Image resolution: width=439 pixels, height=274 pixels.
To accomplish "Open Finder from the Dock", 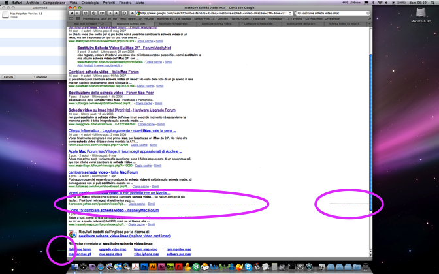I will pyautogui.click(x=74, y=267).
